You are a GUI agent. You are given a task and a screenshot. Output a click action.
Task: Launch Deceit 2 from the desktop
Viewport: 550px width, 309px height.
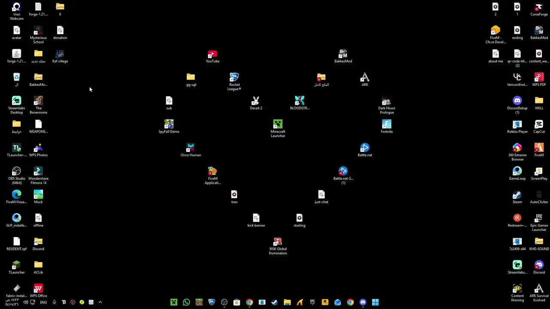[256, 103]
